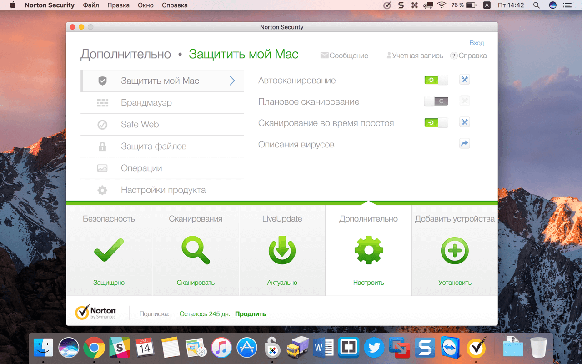Viewport: 582px width, 364px height.
Task: Click dimmed wrench icon beside Плановое сканирование
Action: [x=464, y=101]
